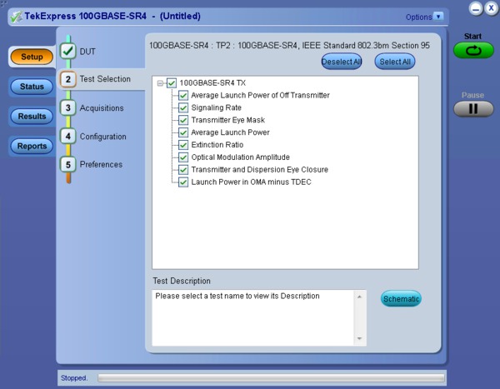Collapse the 100GBASE-SR4 TX tree node
Viewport: 500px width, 389px height.
coord(160,83)
